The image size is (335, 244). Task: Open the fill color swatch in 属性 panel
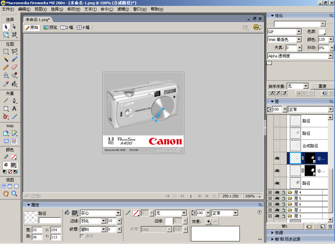[x=75, y=213]
